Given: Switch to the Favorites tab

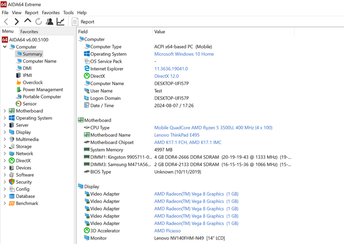Looking at the screenshot, I should point(29,32).
